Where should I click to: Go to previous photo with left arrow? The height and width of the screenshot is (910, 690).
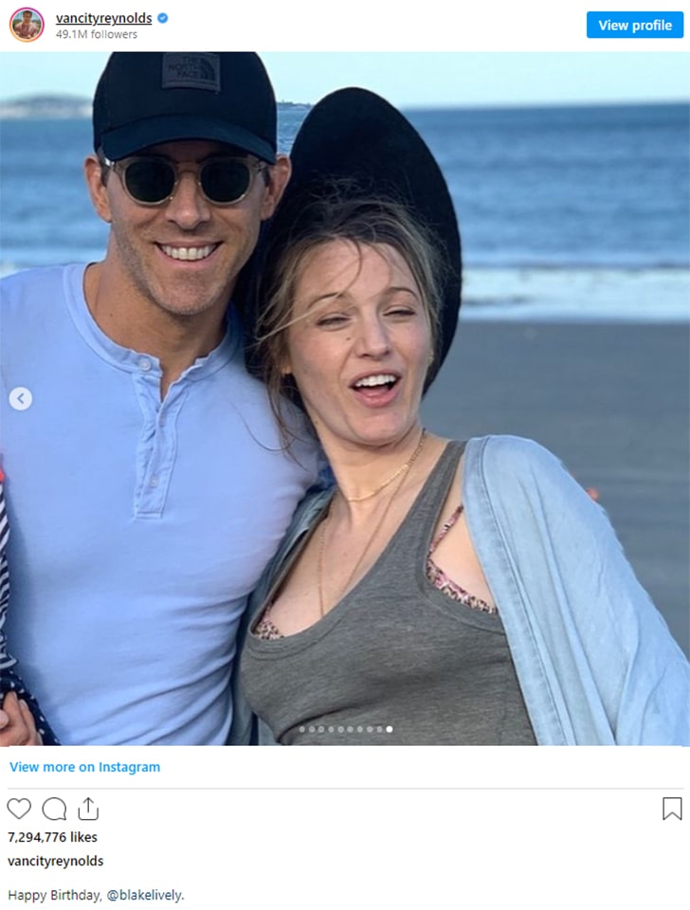click(x=21, y=399)
